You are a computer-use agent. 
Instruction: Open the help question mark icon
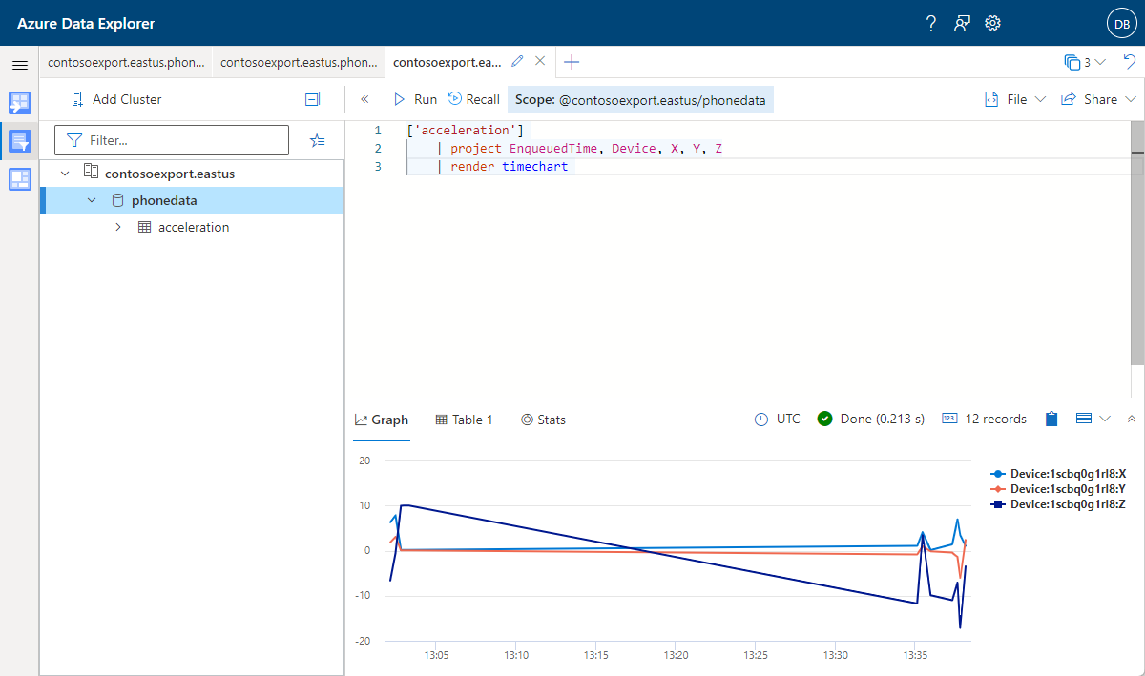(931, 23)
